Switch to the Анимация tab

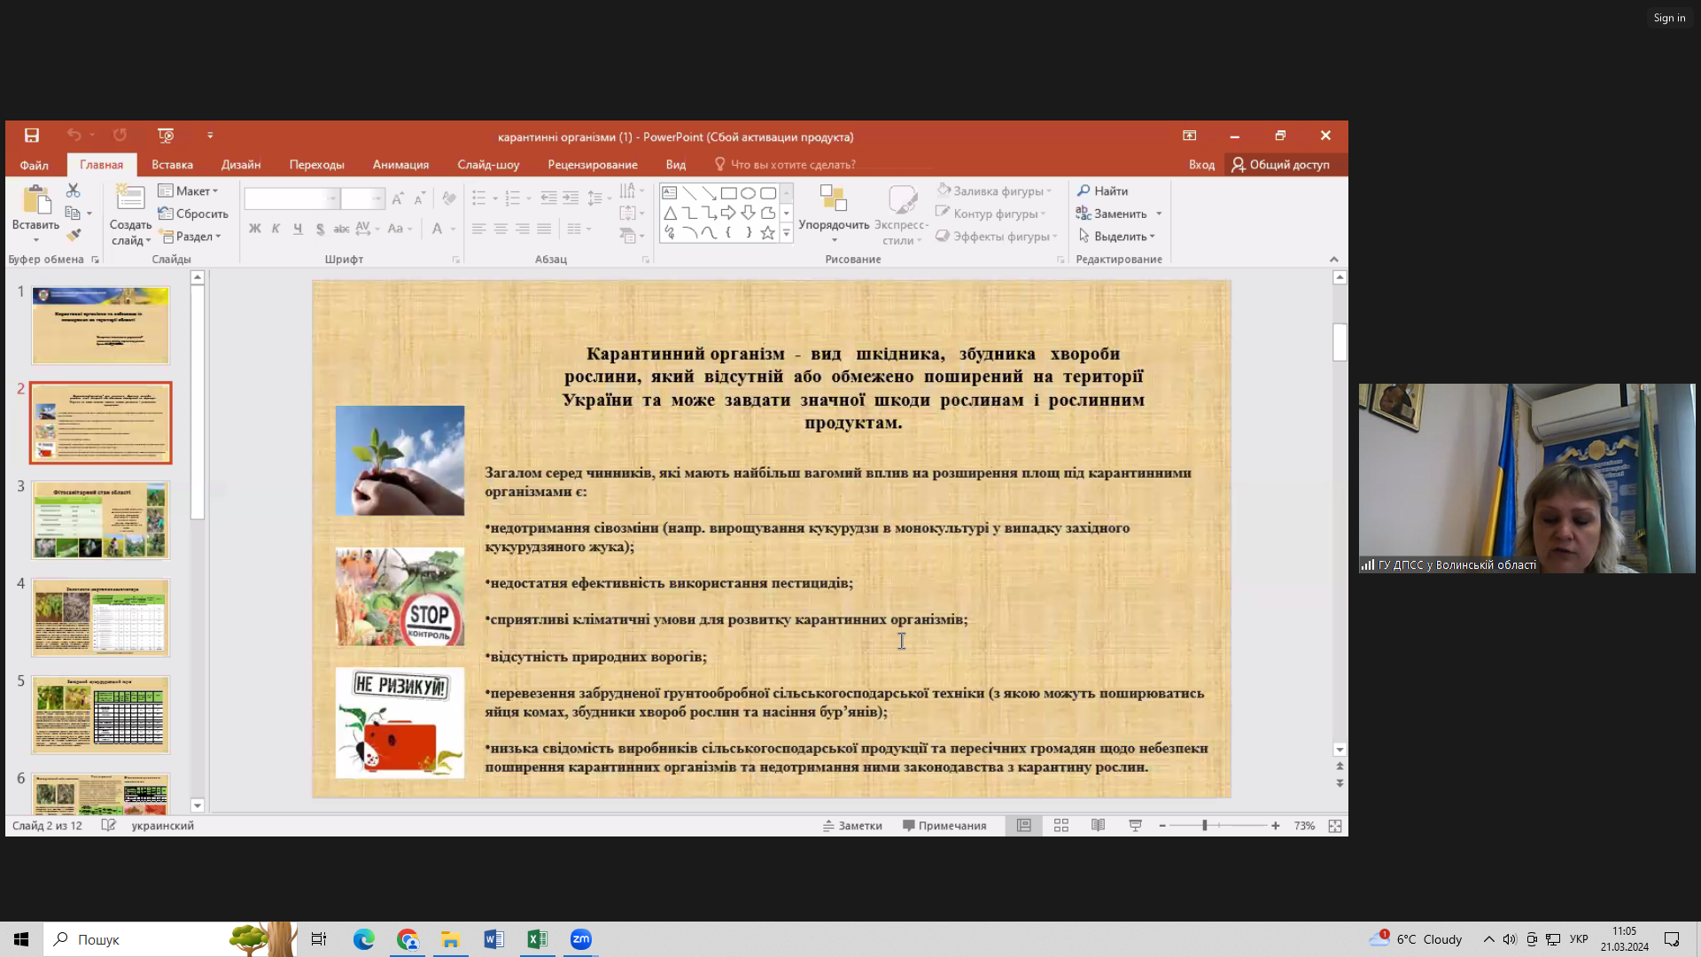[400, 165]
